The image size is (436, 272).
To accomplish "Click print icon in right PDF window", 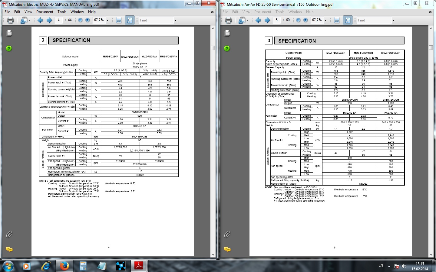I will (228, 20).
